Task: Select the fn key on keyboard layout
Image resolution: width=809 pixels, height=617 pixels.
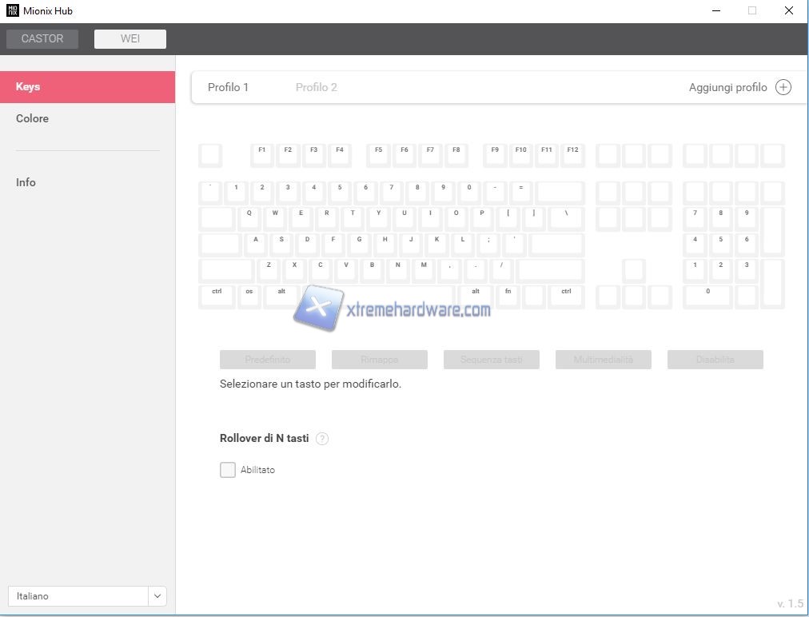Action: point(508,296)
